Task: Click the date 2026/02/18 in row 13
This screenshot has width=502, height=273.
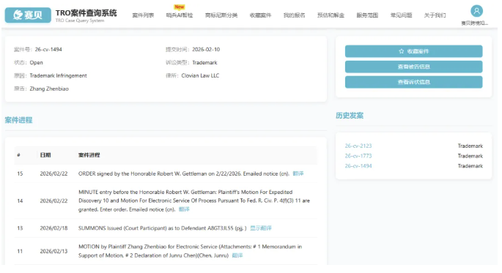Action: click(x=53, y=228)
